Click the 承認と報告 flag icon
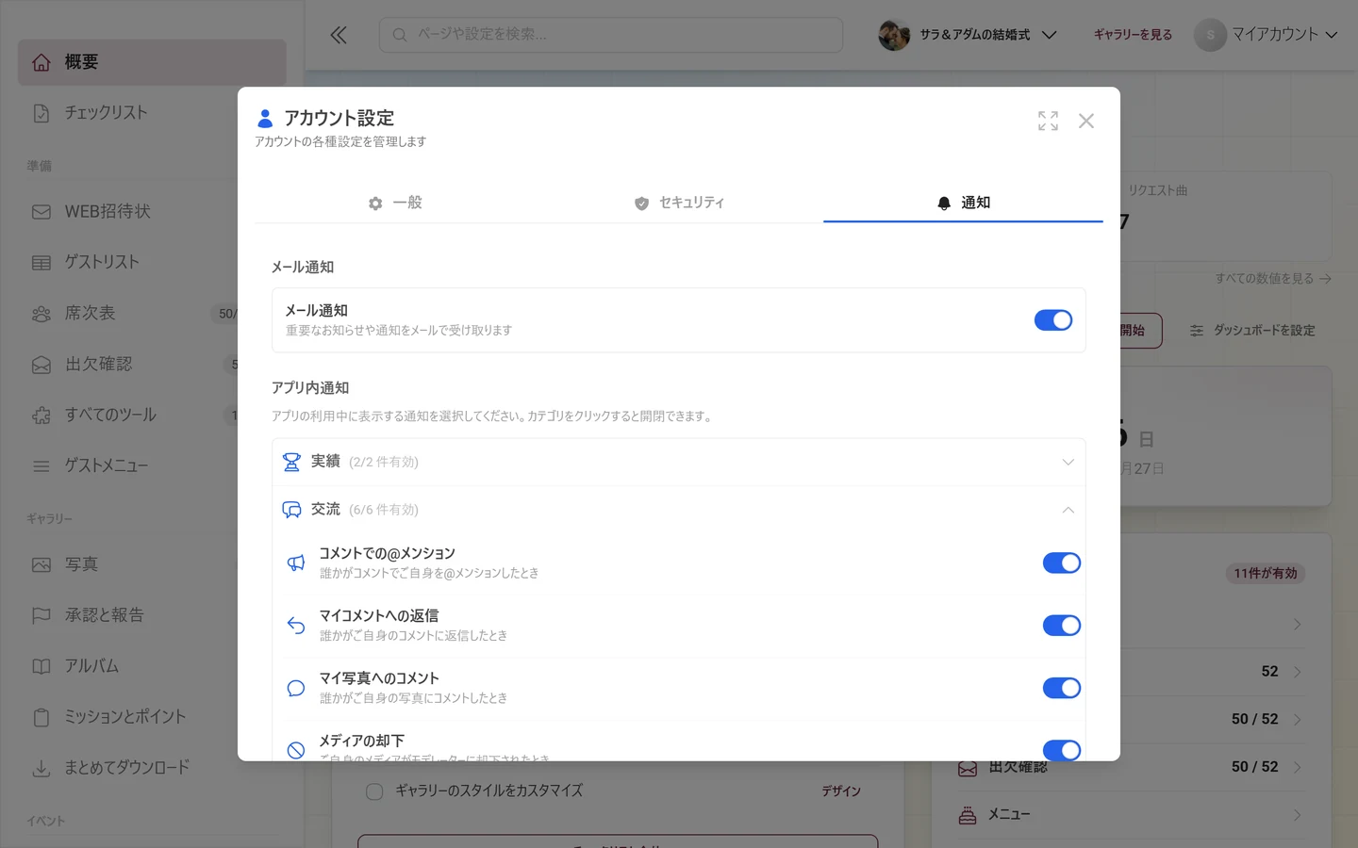This screenshot has height=848, width=1358. 41,616
